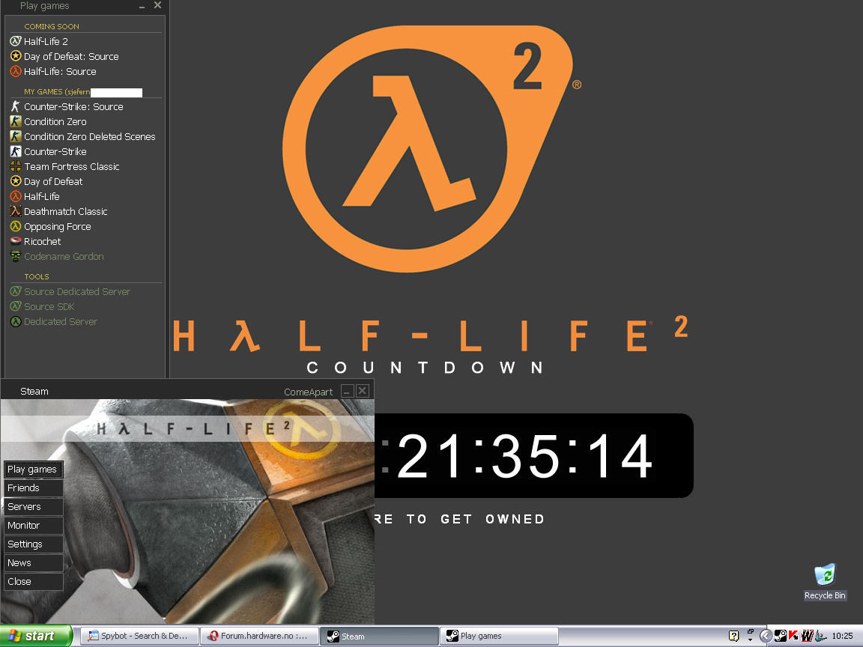Click the Team Fortress Classic icon

pyautogui.click(x=16, y=165)
